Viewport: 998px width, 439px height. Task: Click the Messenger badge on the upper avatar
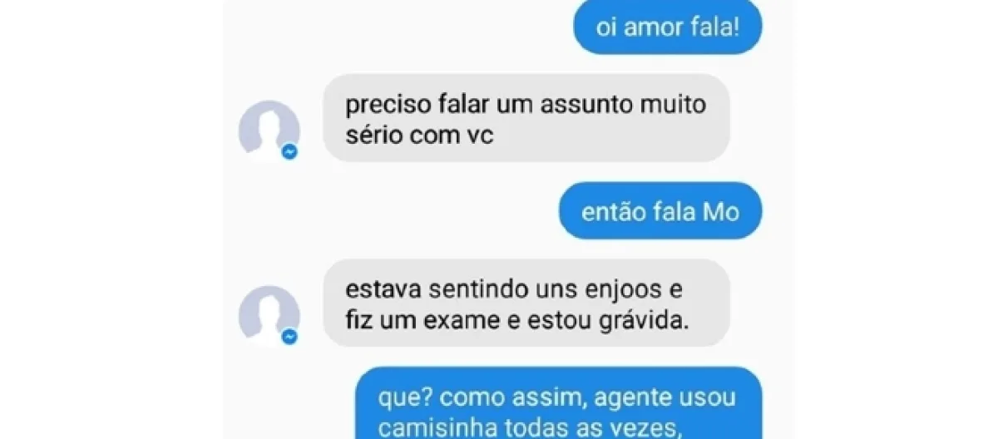point(289,152)
